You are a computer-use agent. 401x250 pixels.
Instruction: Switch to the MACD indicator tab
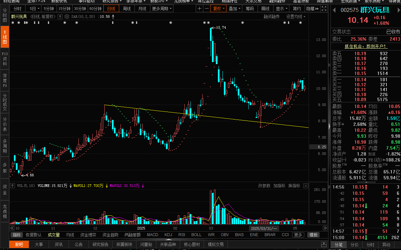coord(153,235)
